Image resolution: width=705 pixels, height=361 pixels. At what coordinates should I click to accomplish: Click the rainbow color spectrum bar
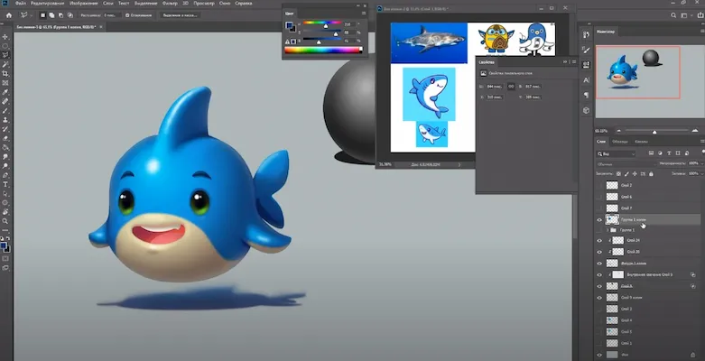click(x=321, y=50)
